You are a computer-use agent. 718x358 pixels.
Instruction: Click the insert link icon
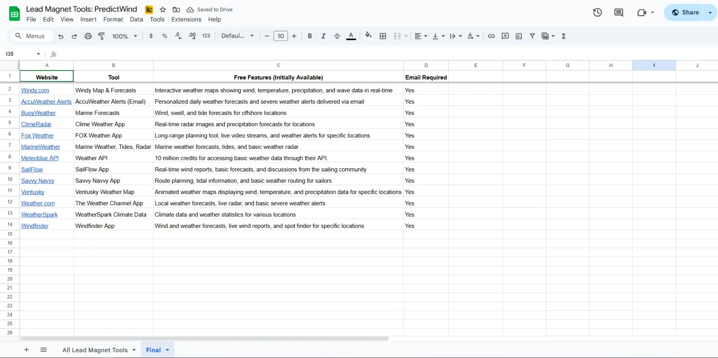(x=491, y=36)
